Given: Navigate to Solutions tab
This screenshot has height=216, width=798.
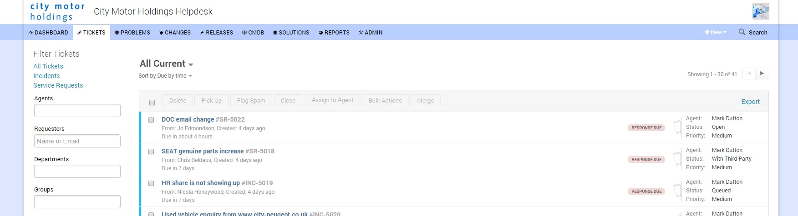Looking at the screenshot, I should pyautogui.click(x=291, y=33).
